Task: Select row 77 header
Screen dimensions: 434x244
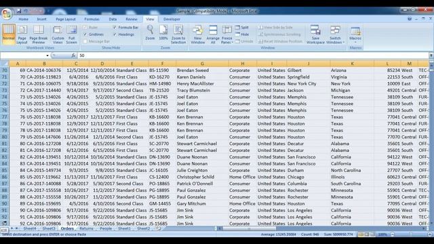Action: (5, 117)
